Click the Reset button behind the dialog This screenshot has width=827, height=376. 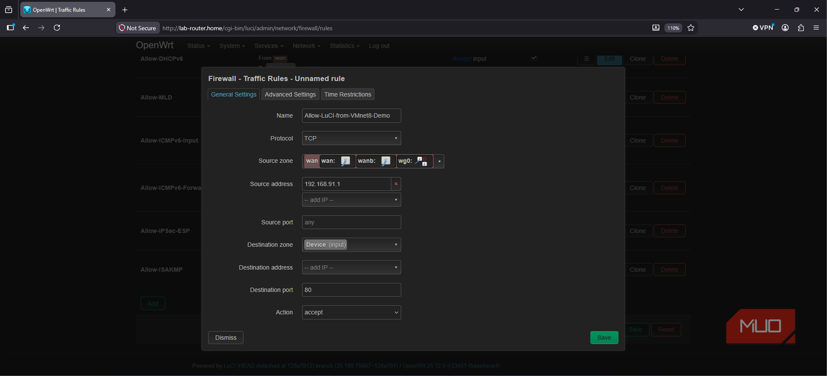(x=666, y=329)
